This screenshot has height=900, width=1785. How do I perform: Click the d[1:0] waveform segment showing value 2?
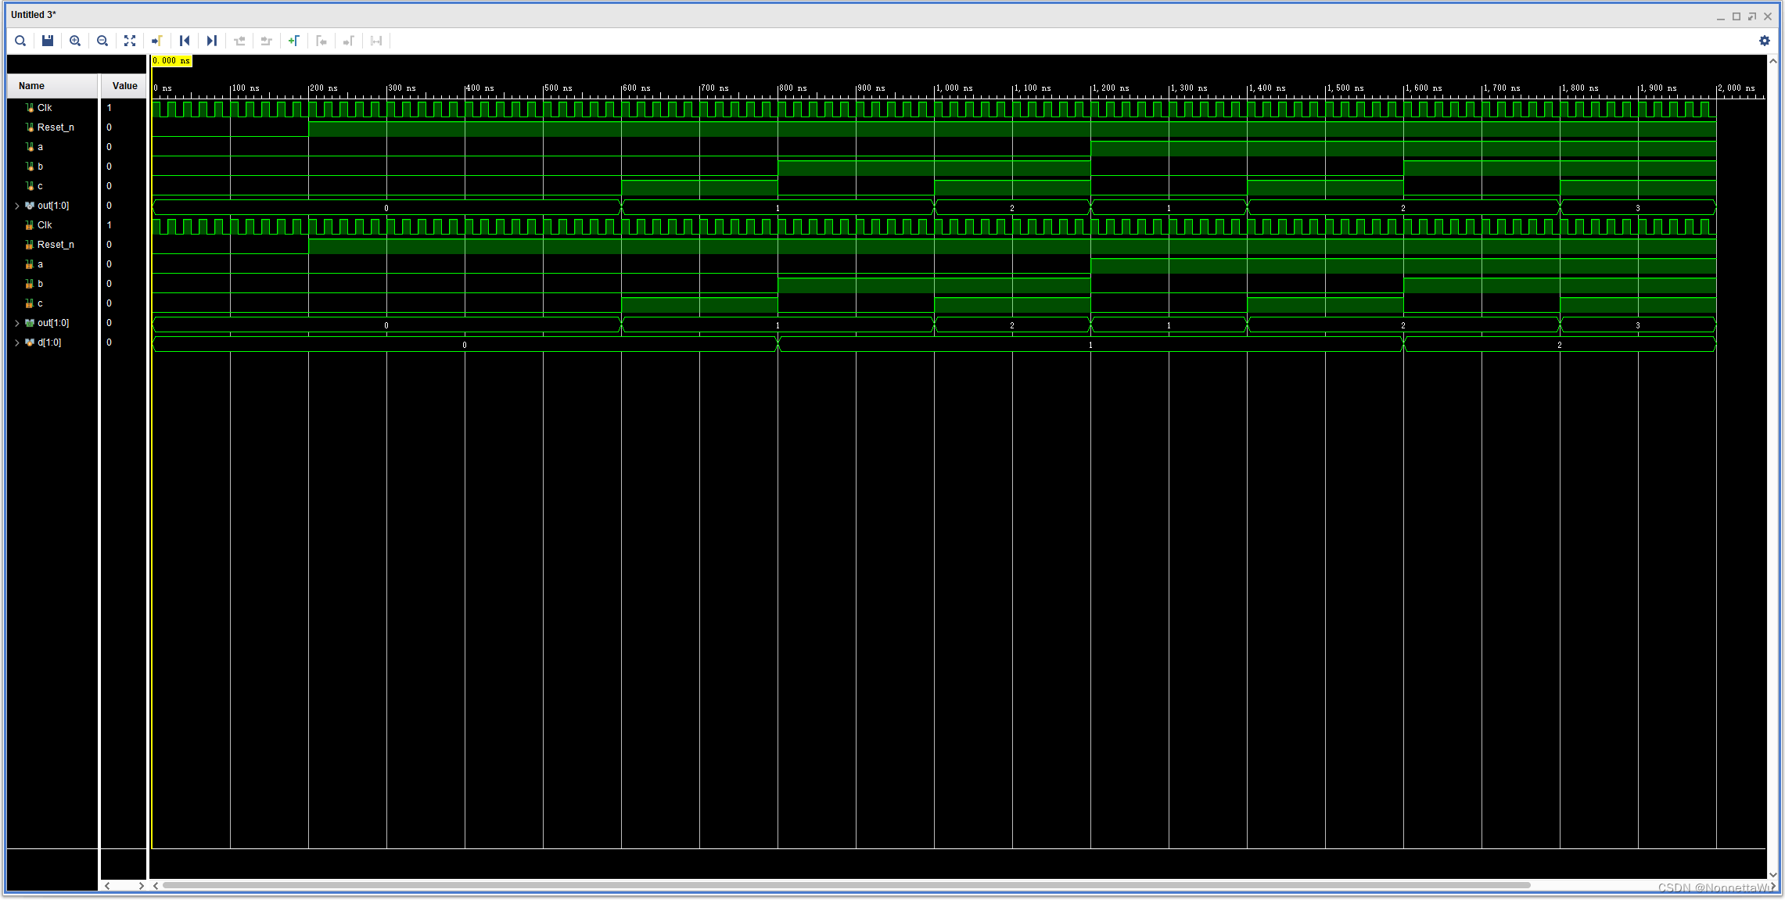tap(1560, 344)
